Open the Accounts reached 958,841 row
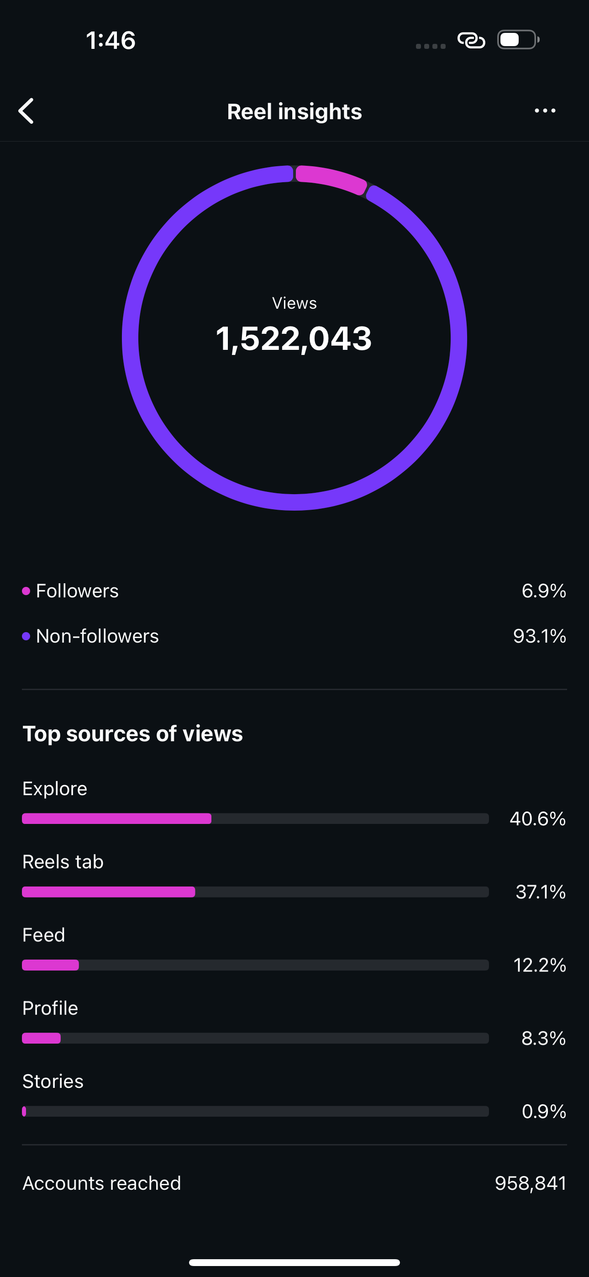The height and width of the screenshot is (1277, 589). [x=294, y=1183]
